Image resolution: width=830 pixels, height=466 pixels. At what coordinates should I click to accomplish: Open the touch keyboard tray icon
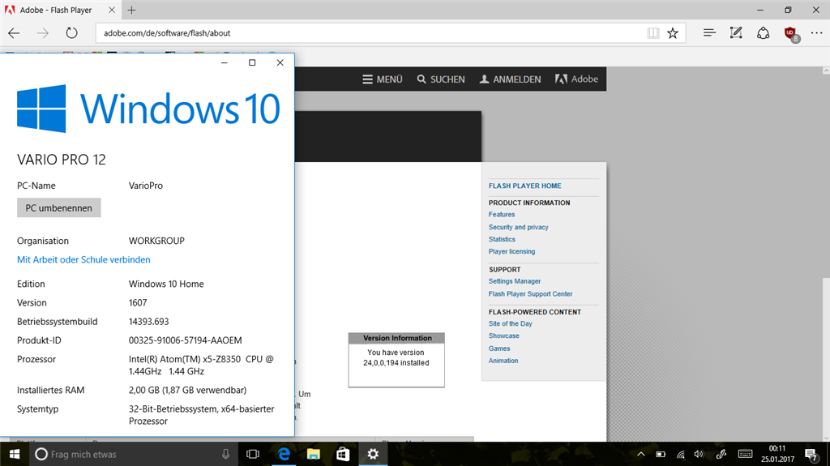pos(745,454)
